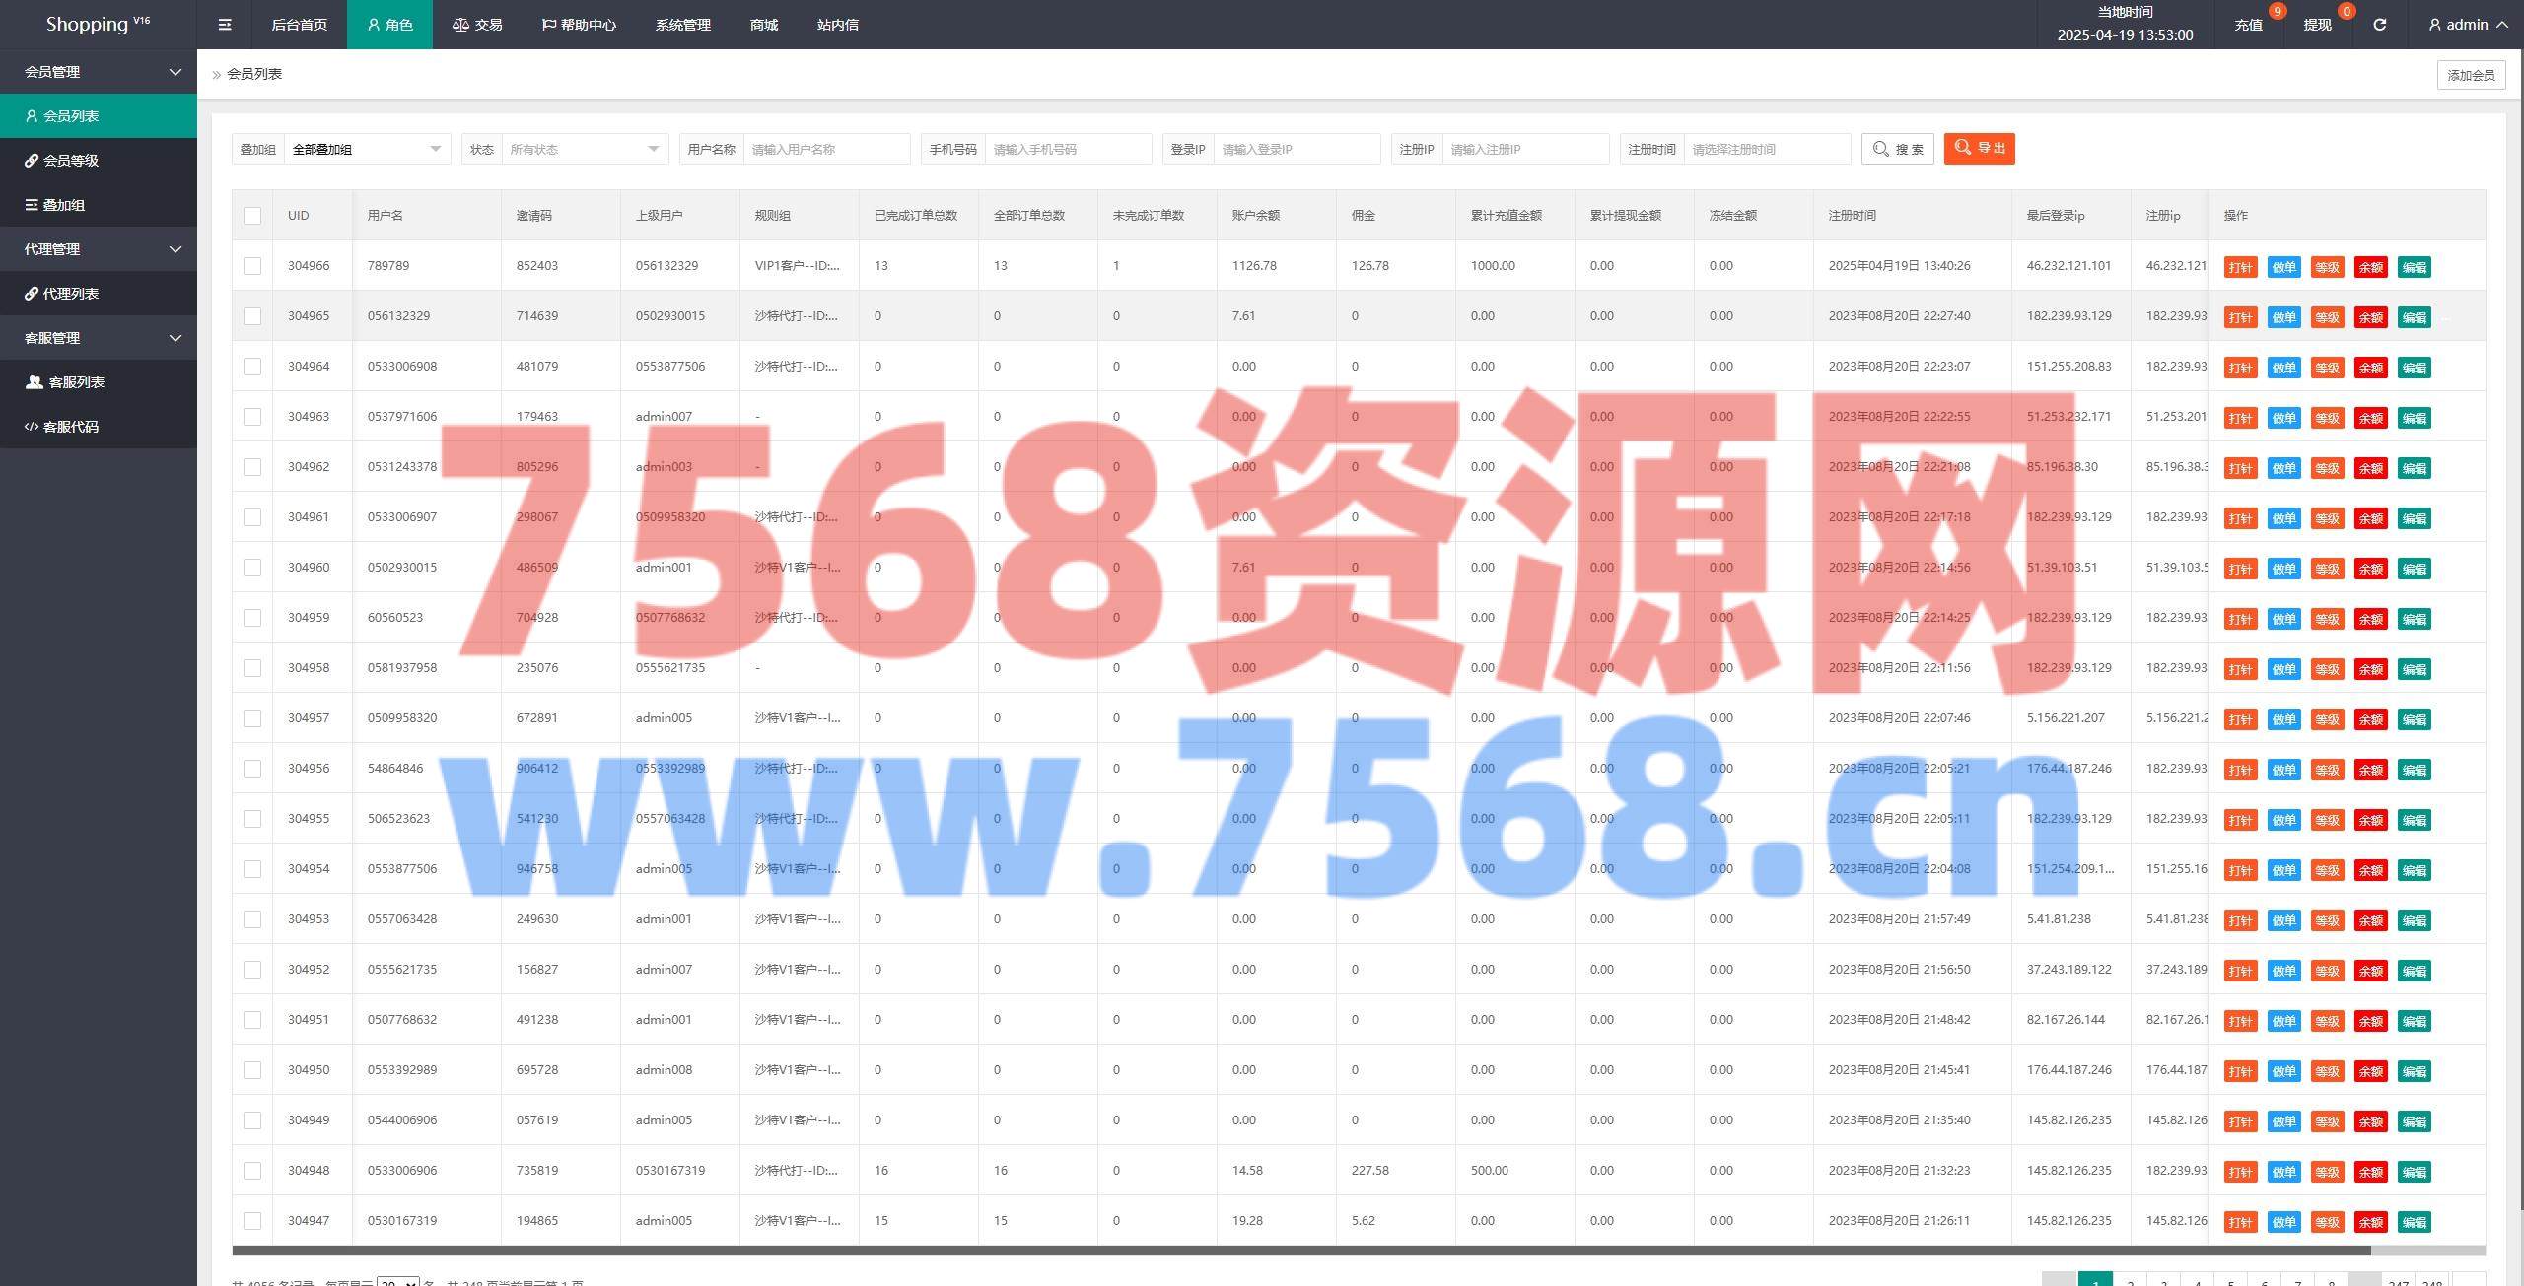
Task: Check the row checkbox for UID 304966
Action: (x=252, y=266)
